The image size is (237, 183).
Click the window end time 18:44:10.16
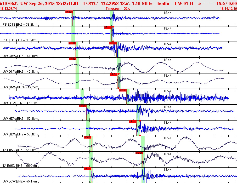point(228,9)
